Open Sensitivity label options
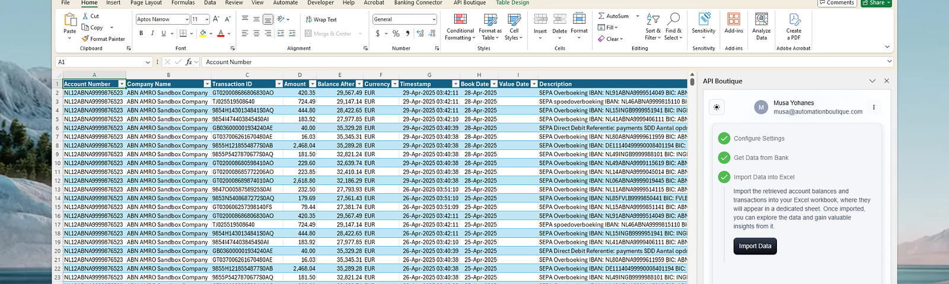 click(703, 27)
